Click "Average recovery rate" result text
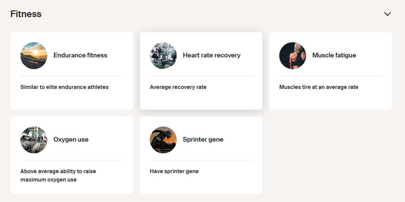The image size is (405, 202). tap(178, 87)
